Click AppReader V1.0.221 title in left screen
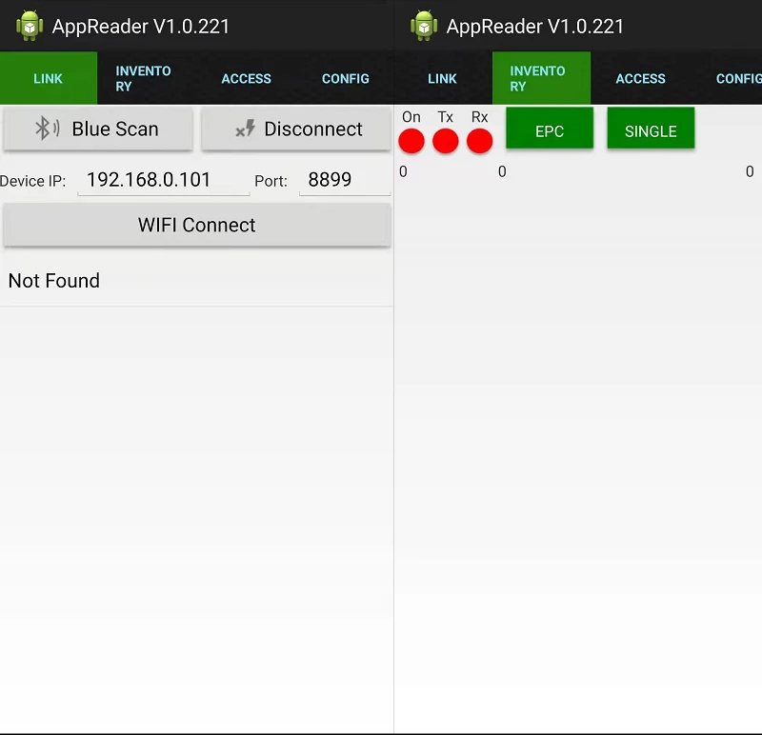This screenshot has width=762, height=735. click(x=140, y=27)
